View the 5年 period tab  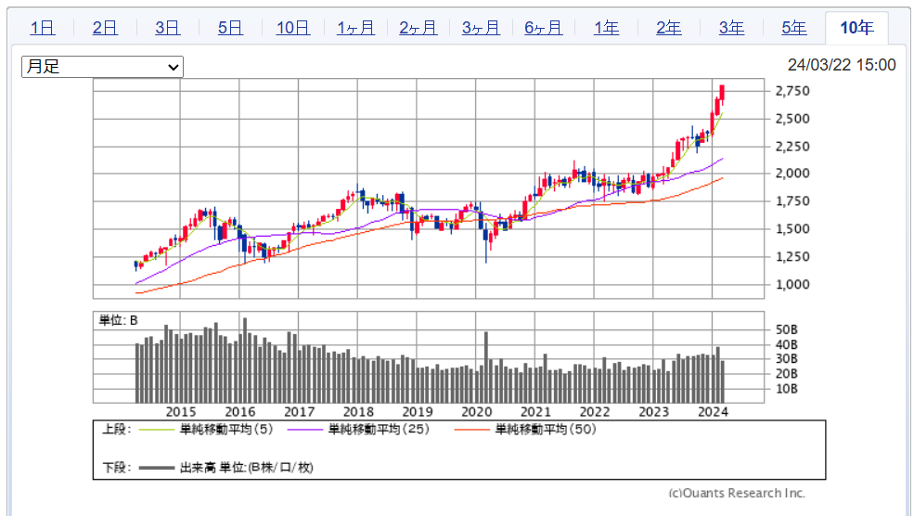[793, 28]
